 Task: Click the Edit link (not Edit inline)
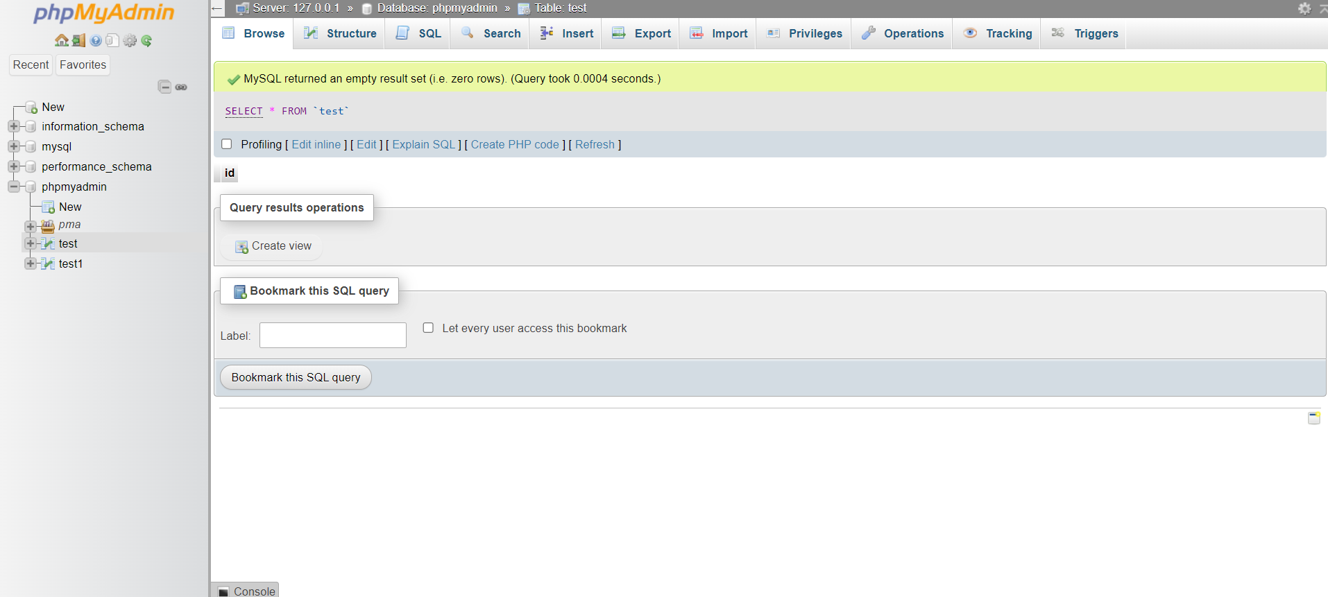coord(366,144)
